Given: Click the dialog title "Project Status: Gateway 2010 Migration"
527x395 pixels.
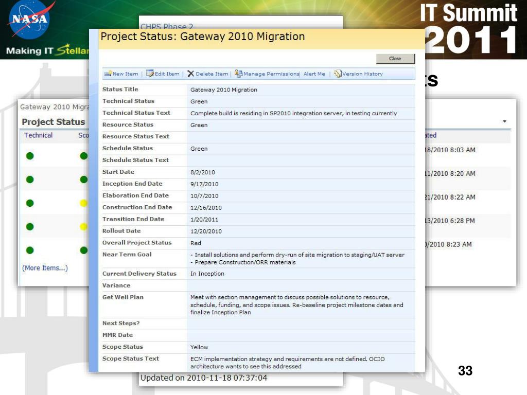Looking at the screenshot, I should 203,37.
